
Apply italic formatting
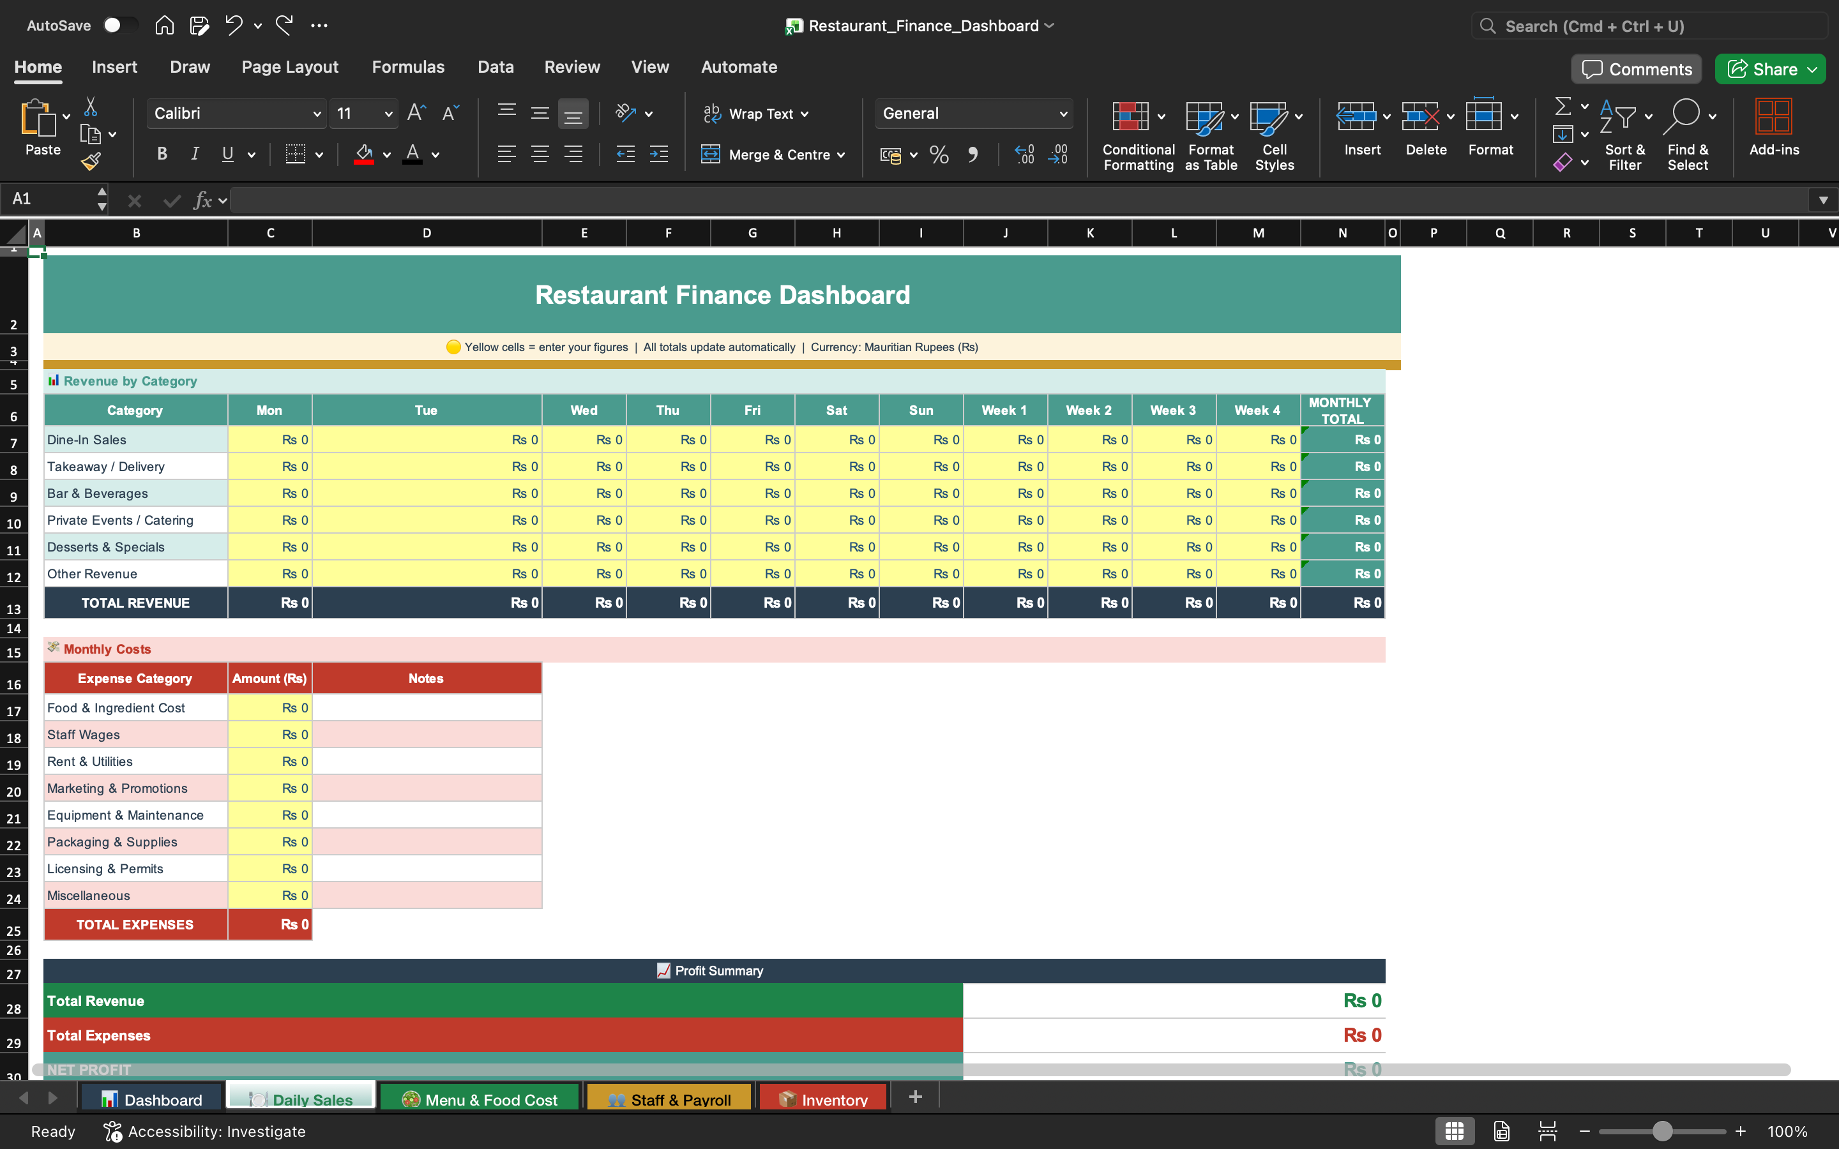click(x=195, y=154)
